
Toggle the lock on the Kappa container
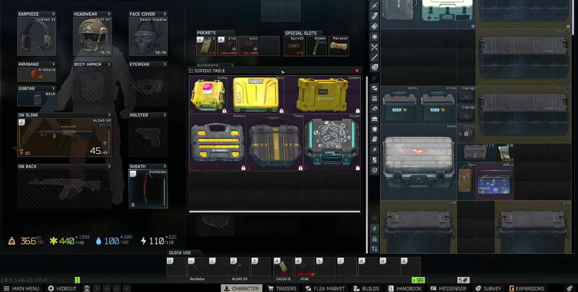click(358, 168)
